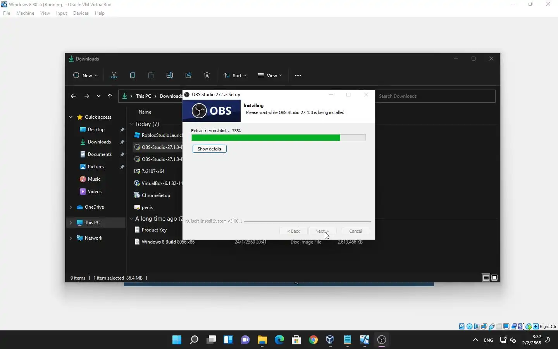Collapse the A long time ago group
The image size is (558, 349).
click(131, 219)
